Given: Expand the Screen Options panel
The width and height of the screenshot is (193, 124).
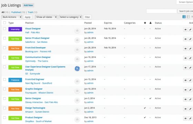Looking at the screenshot, I should 185,2.
